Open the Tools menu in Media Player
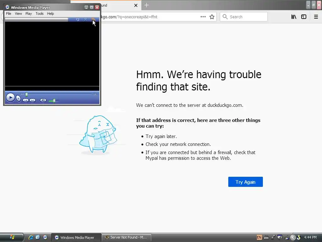This screenshot has height=242, width=322. click(x=39, y=14)
